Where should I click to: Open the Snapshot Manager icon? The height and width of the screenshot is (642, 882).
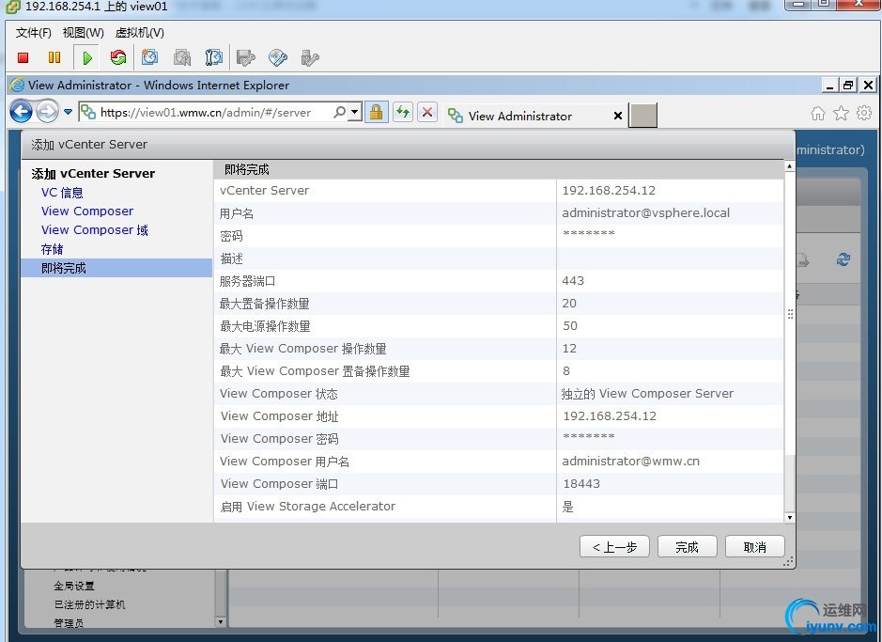click(x=214, y=57)
